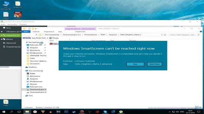The image size is (204, 114).
Task: Open Task View from the taskbar
Action: pos(19,112)
